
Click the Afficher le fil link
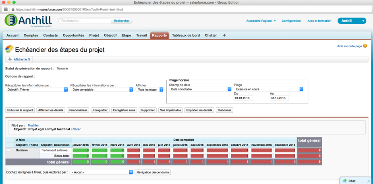click(22, 59)
